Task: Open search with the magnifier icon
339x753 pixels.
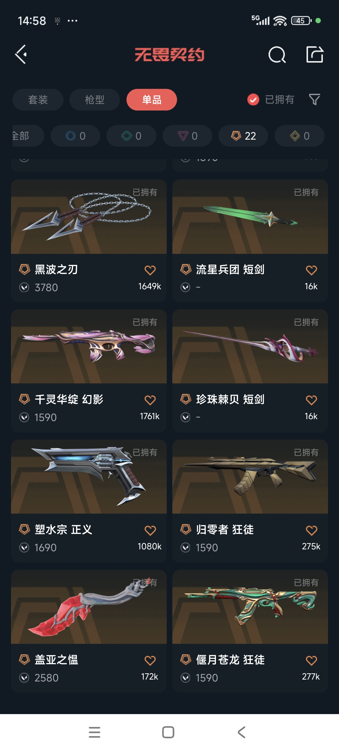Action: (277, 55)
